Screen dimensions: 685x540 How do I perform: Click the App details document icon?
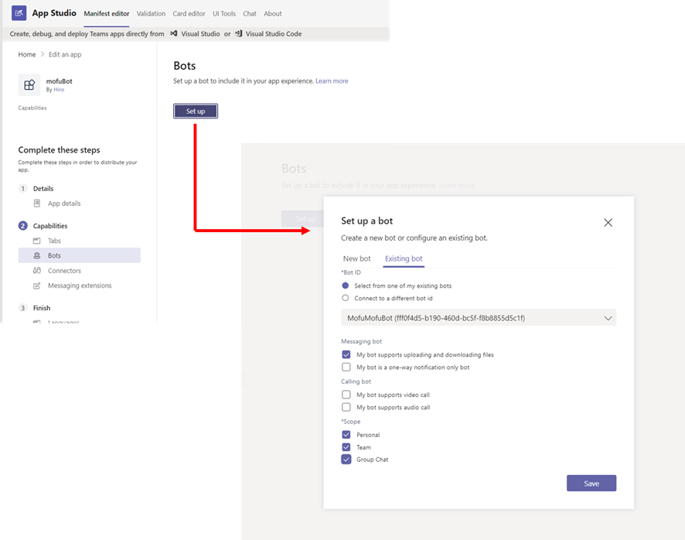click(x=37, y=203)
